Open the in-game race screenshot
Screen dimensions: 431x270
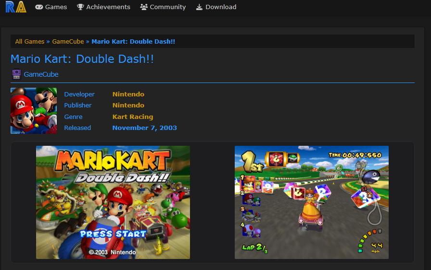click(x=312, y=202)
